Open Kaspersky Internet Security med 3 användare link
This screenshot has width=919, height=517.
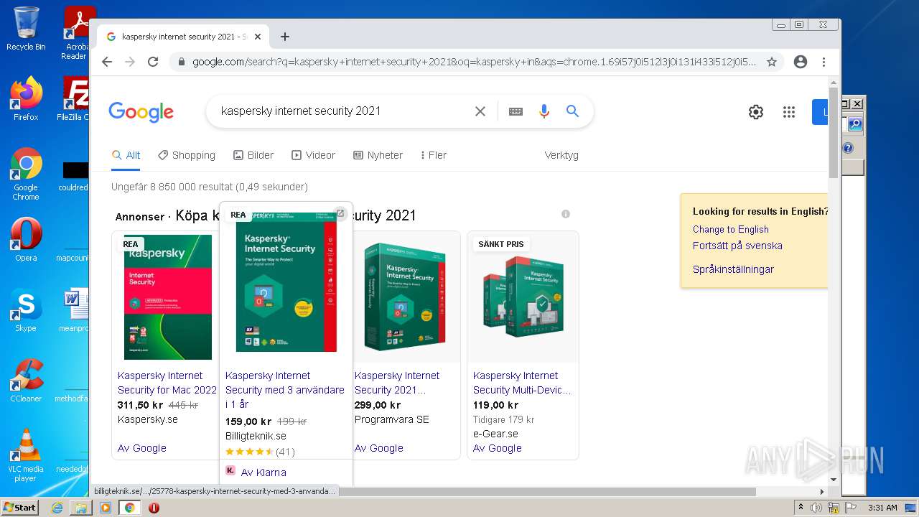[285, 390]
